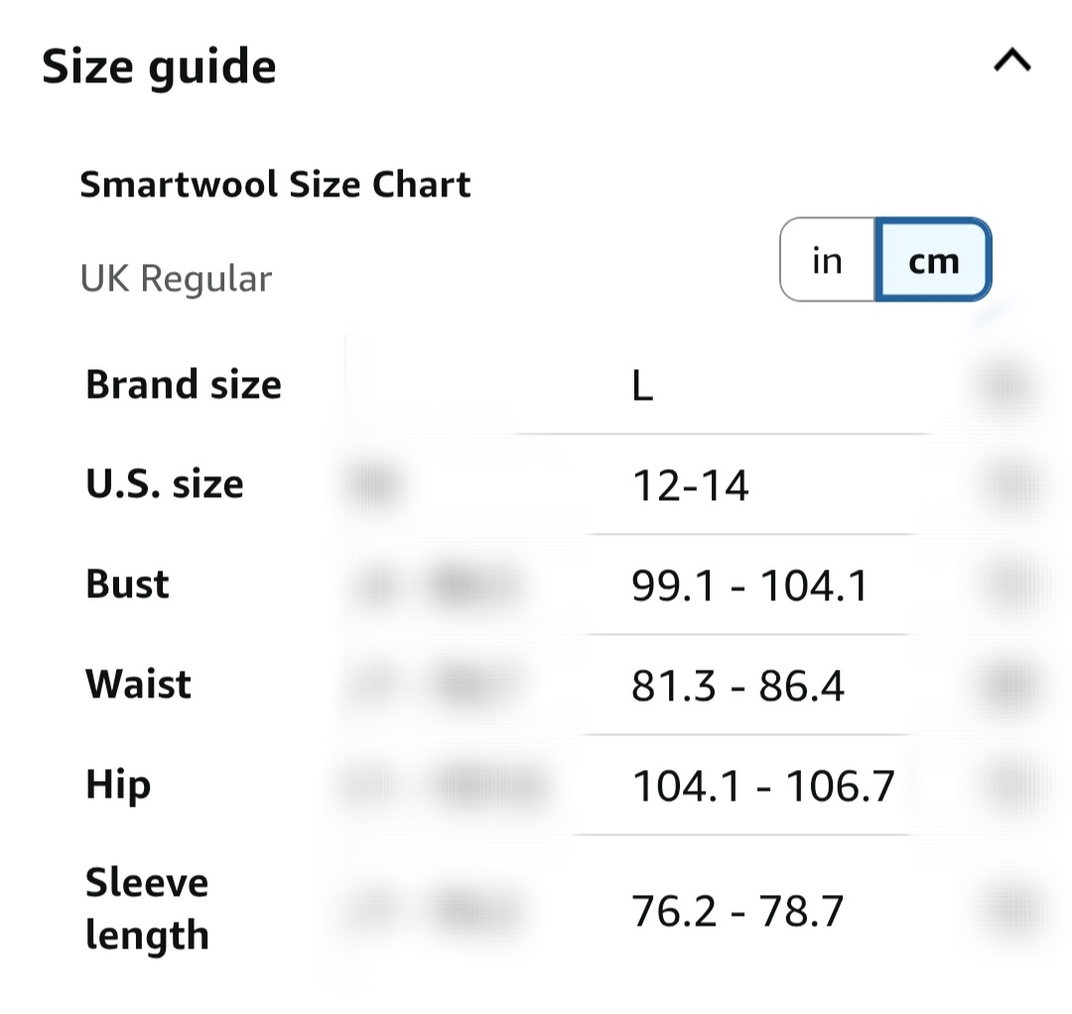
Task: Click the Hip row label
Action: click(x=118, y=785)
